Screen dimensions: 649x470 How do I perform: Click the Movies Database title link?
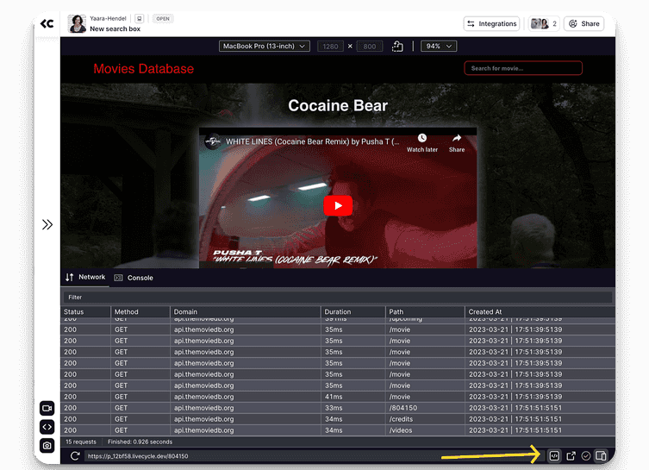point(144,69)
